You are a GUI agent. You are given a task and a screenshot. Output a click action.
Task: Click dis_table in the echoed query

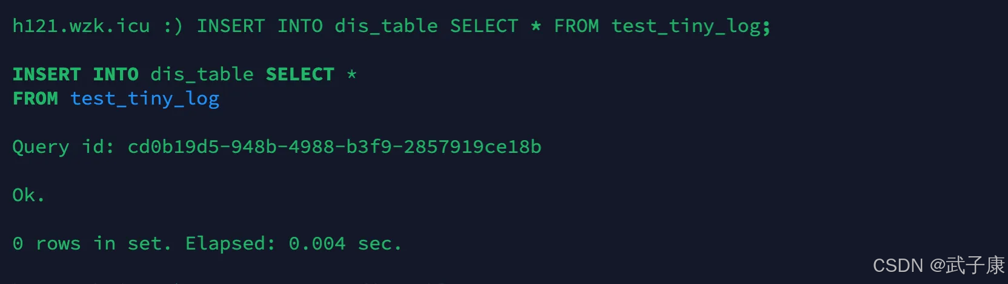(x=202, y=74)
